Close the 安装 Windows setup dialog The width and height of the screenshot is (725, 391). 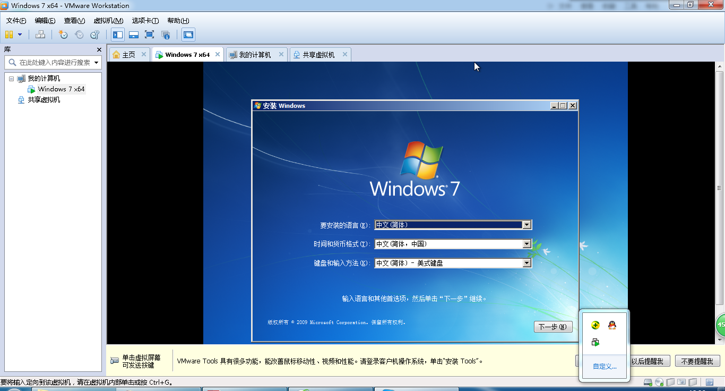point(573,106)
